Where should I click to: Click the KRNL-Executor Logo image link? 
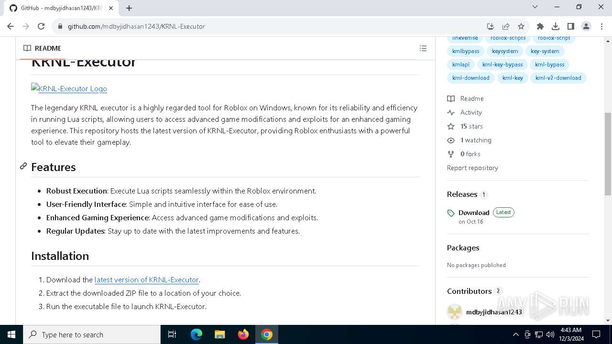point(69,88)
